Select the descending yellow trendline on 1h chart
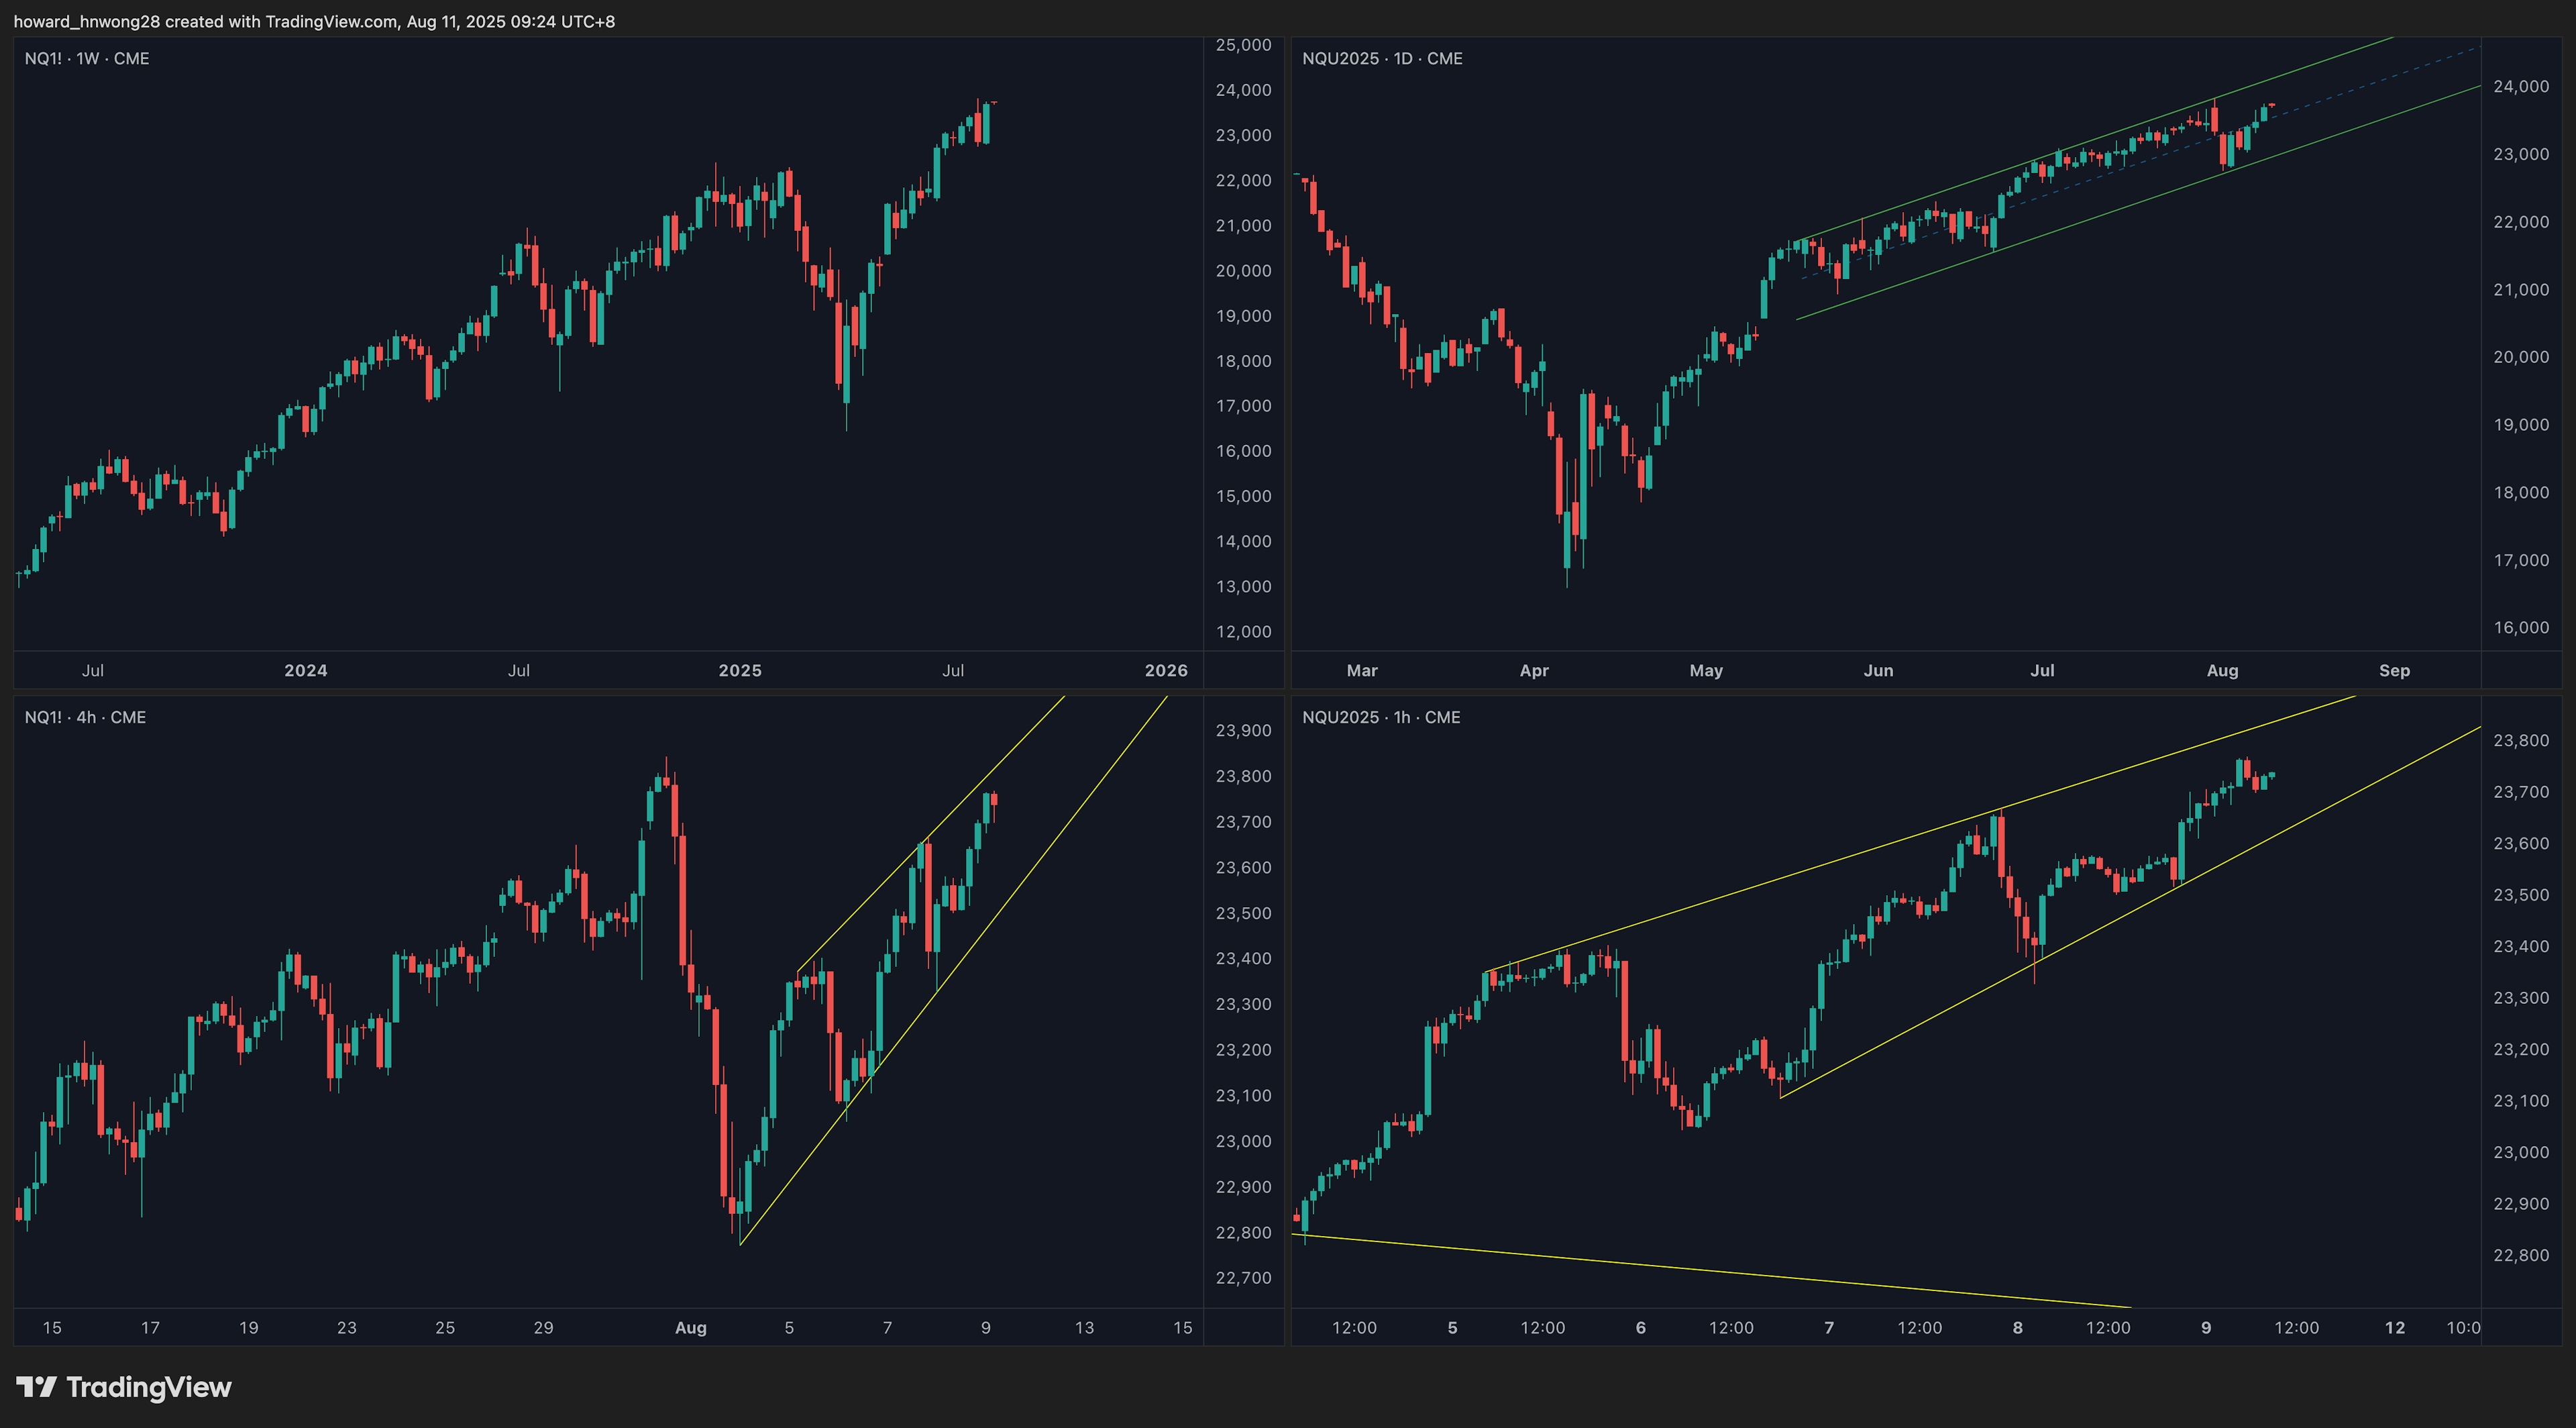This screenshot has height=1428, width=2576. [x=1700, y=1271]
